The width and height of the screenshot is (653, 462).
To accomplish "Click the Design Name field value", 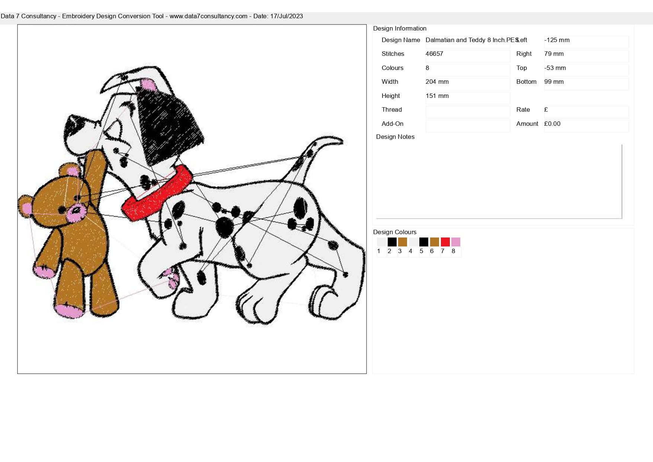I will 468,42.
